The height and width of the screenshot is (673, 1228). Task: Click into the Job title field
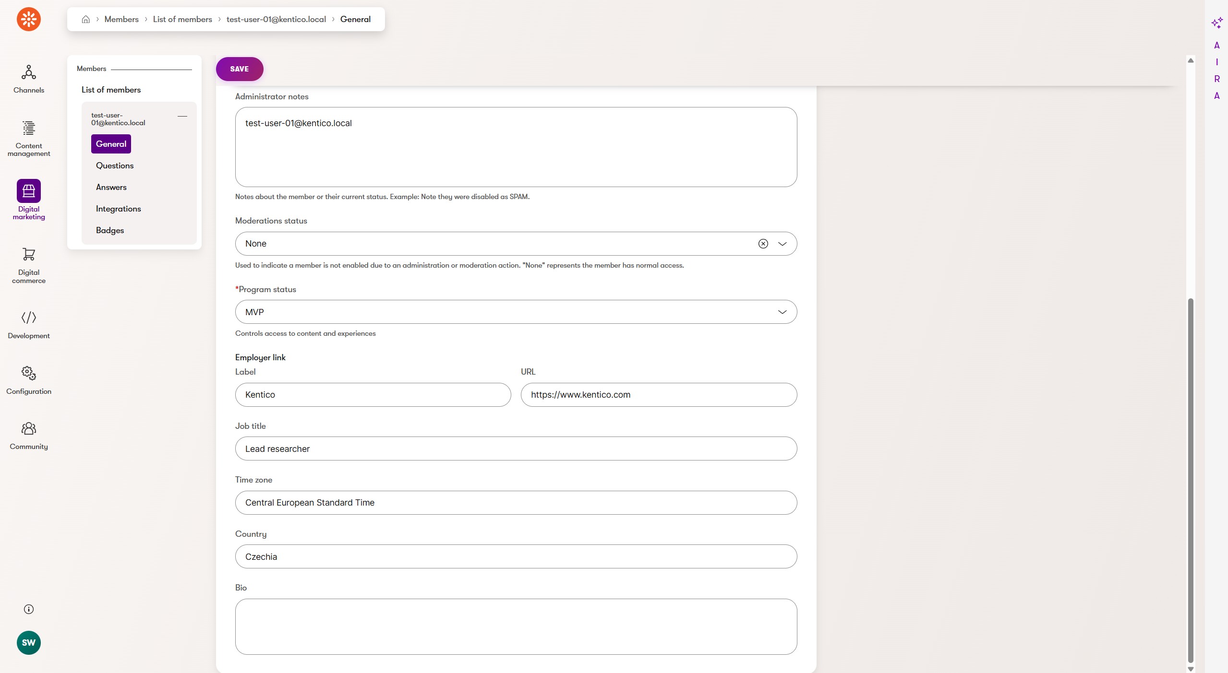tap(516, 449)
